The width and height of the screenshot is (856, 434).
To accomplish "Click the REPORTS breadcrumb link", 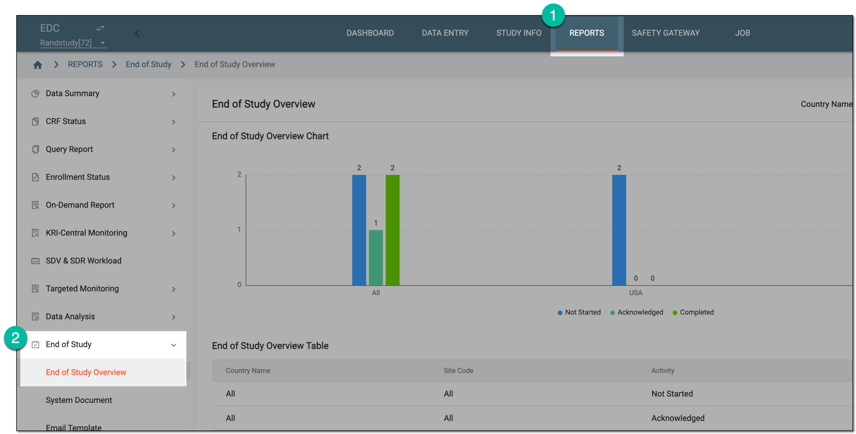I will 85,64.
